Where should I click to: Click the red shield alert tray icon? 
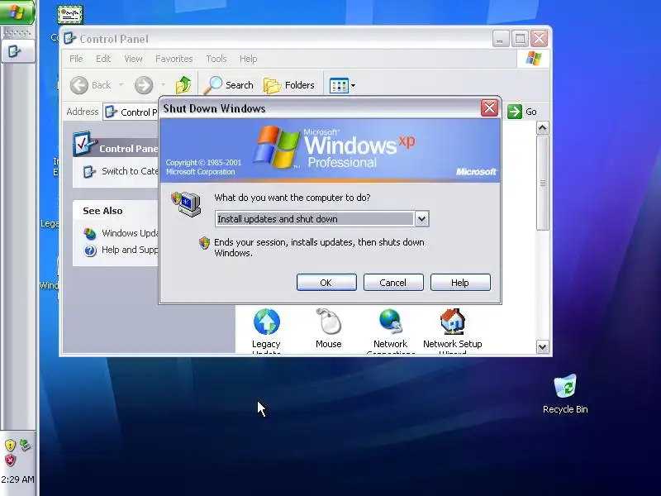pyautogui.click(x=10, y=460)
